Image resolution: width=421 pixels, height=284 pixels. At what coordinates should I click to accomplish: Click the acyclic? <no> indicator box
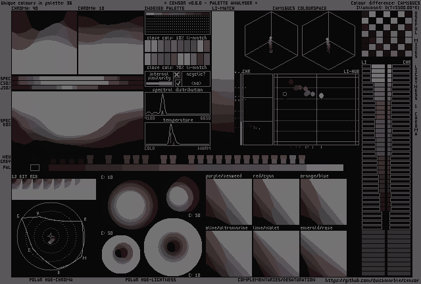click(x=196, y=83)
